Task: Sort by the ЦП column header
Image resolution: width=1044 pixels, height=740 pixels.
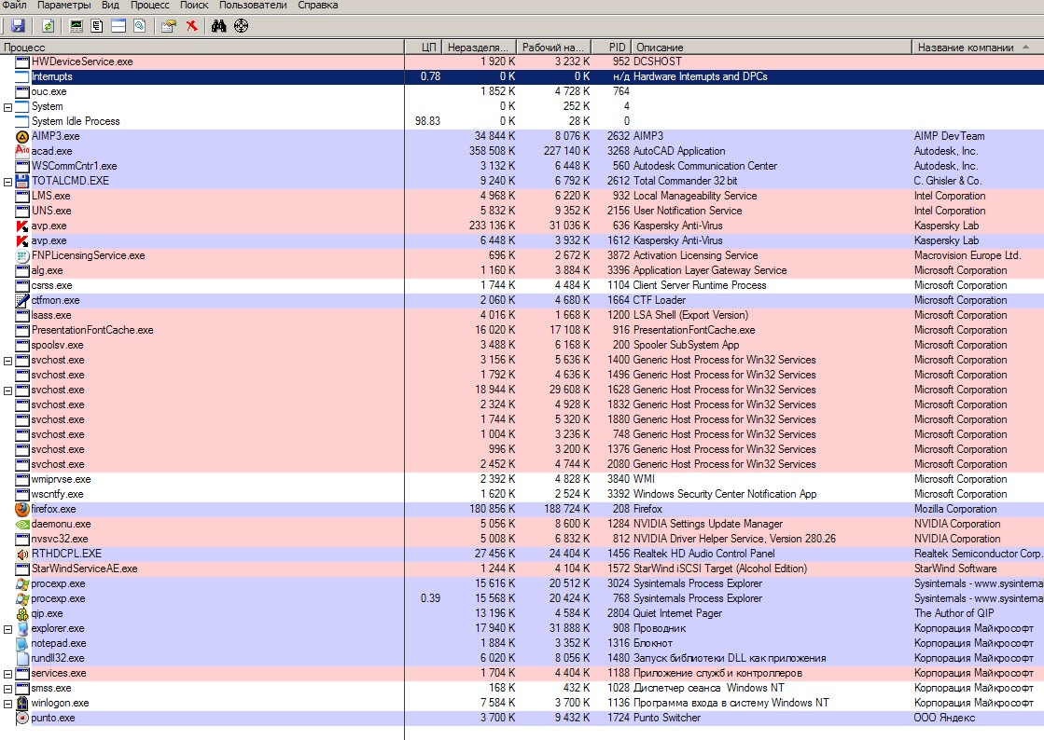Action: [424, 48]
